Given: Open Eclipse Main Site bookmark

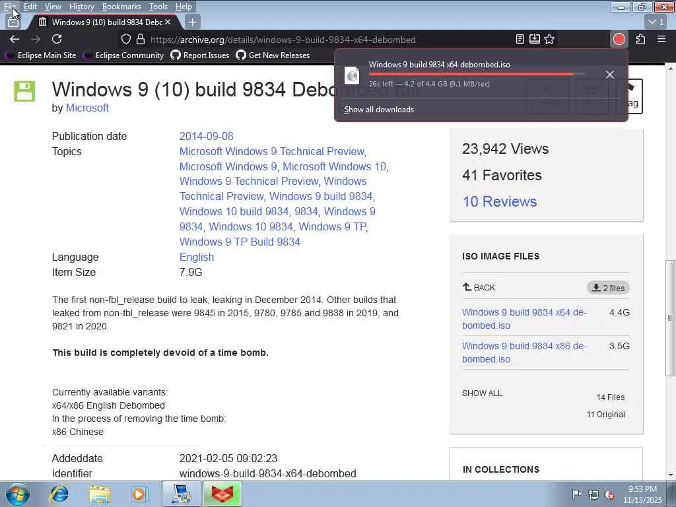Looking at the screenshot, I should (40, 55).
